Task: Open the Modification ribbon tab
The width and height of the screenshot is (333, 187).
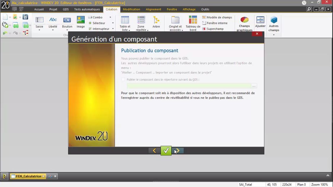Action: click(132, 9)
